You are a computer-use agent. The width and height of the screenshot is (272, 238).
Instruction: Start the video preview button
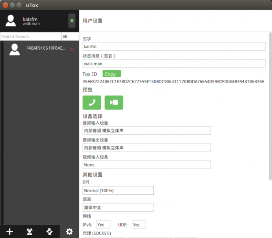coord(114,102)
